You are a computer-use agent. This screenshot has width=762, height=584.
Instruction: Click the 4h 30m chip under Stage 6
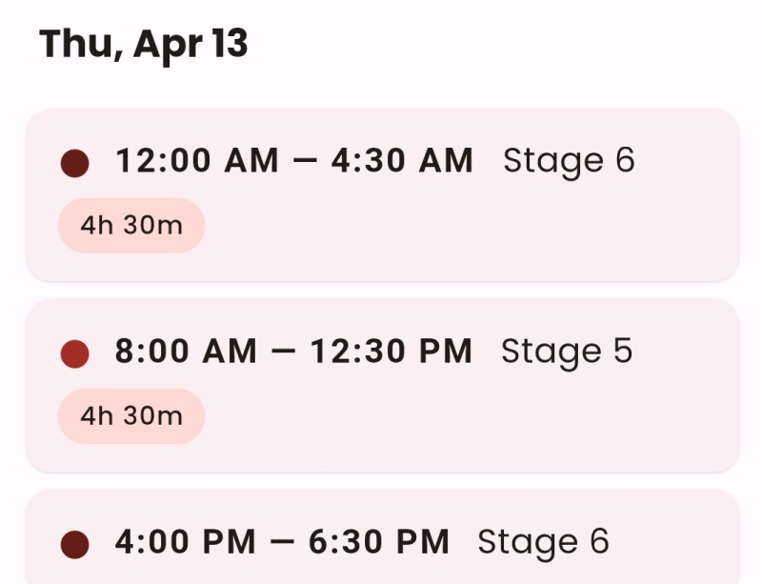pyautogui.click(x=131, y=226)
